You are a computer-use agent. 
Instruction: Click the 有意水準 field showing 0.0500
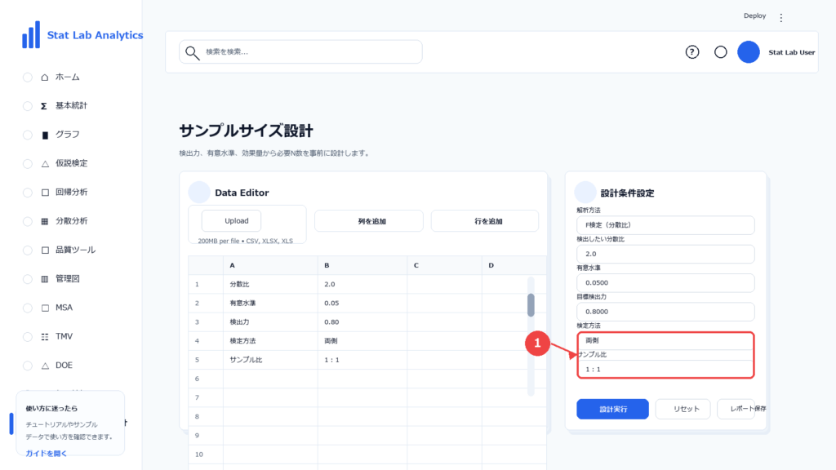click(x=665, y=283)
